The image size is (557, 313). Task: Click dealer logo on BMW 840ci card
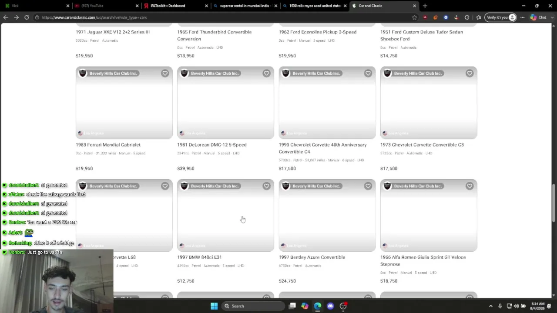(184, 186)
